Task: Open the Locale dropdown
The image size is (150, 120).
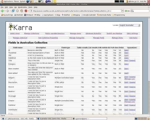Action: (129, 25)
